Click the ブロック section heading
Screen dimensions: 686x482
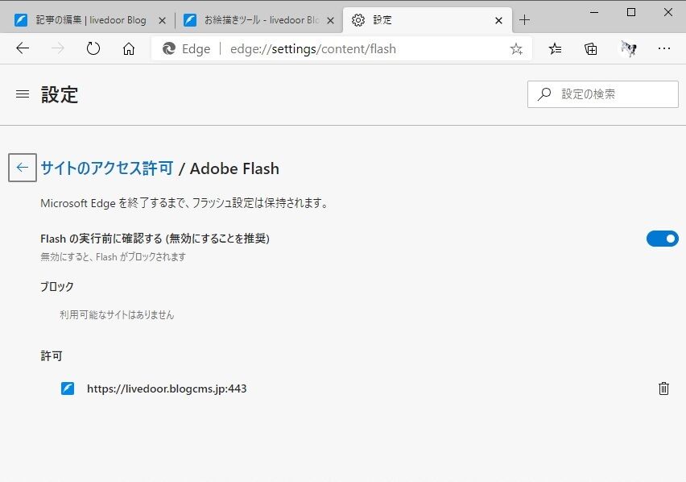click(x=57, y=287)
